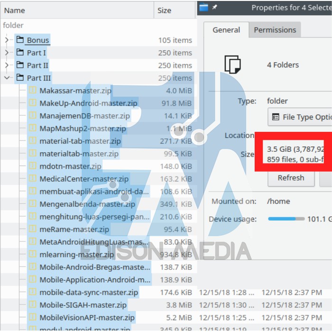This screenshot has width=332, height=332.
Task: Click the mlearning-master.zip archive icon
Action: tap(33, 254)
